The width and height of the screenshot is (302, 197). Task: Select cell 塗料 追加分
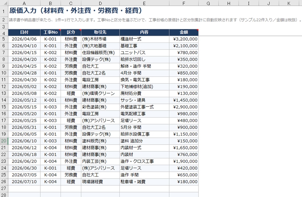144,141
